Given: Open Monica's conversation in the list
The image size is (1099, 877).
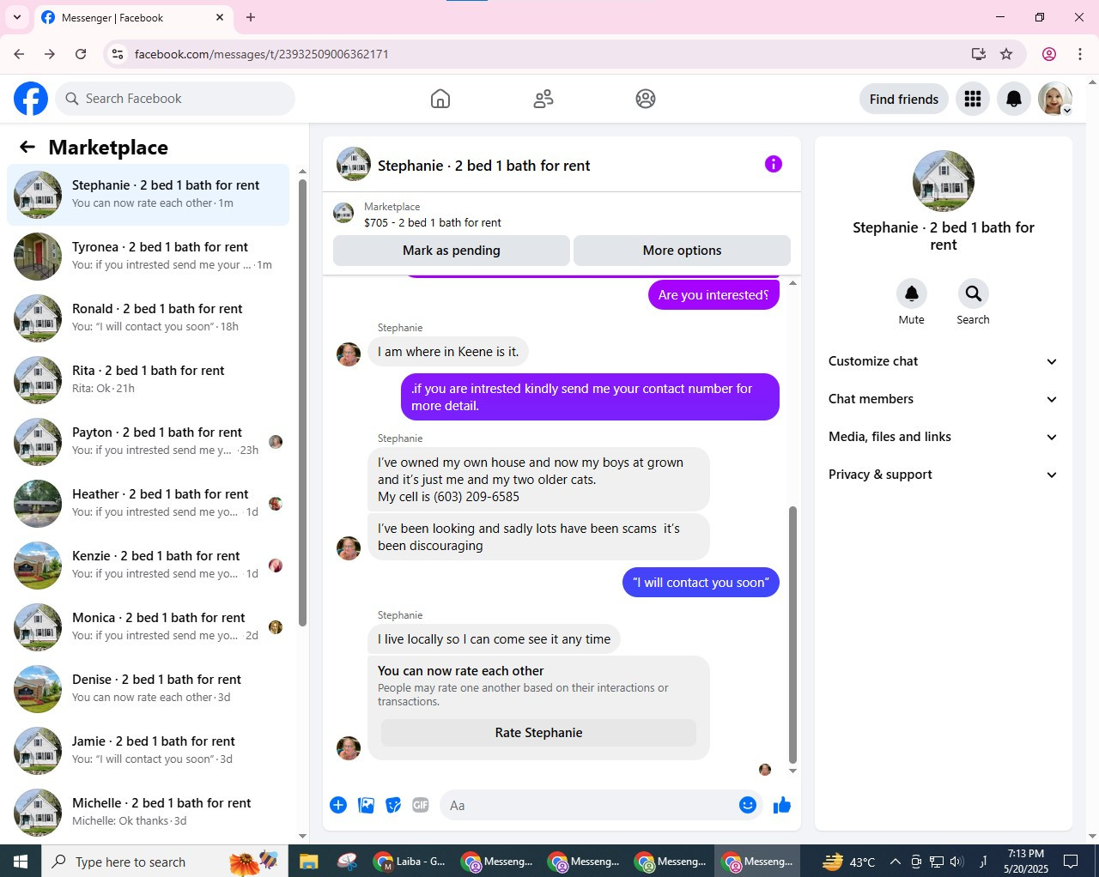Looking at the screenshot, I should click(148, 626).
